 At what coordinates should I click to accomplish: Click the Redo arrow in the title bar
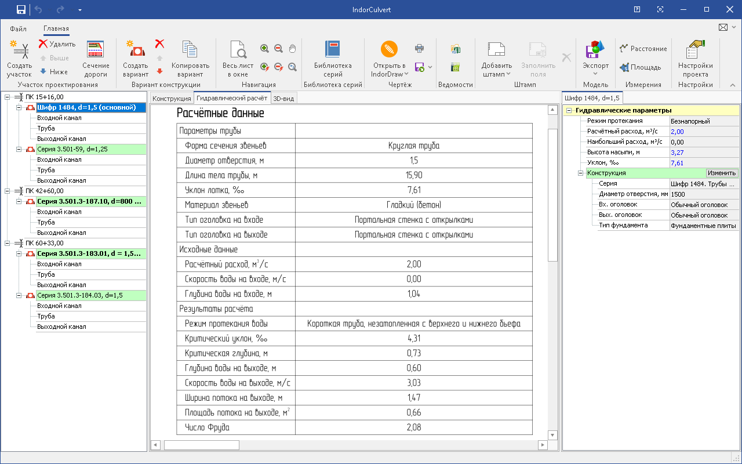60,9
